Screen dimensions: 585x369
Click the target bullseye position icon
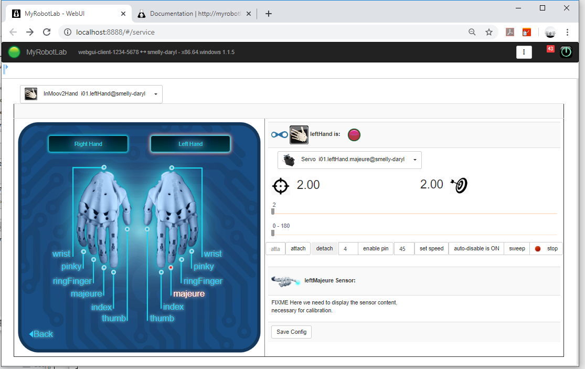[459, 185]
